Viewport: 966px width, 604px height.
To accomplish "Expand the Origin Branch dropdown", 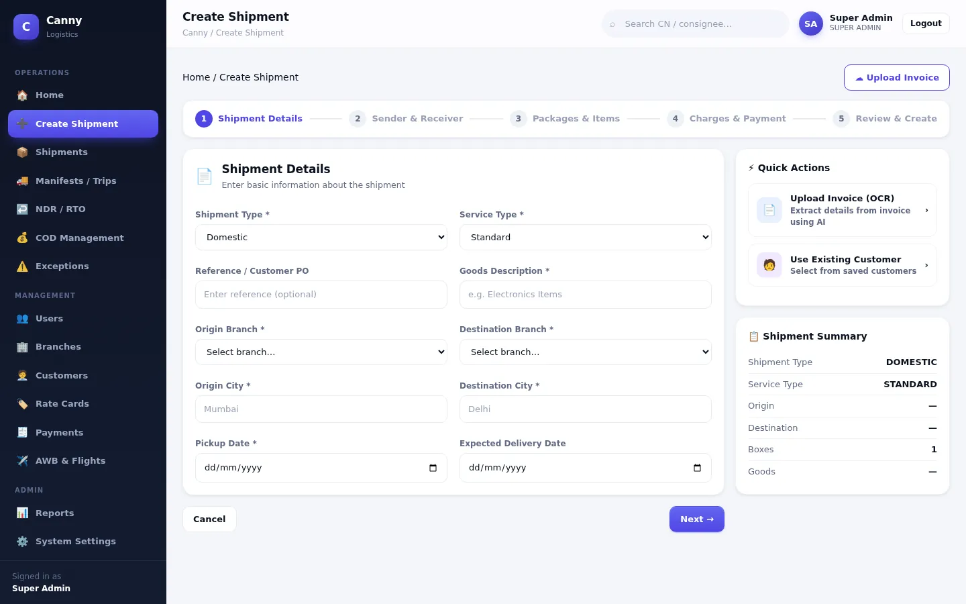I will coord(321,352).
